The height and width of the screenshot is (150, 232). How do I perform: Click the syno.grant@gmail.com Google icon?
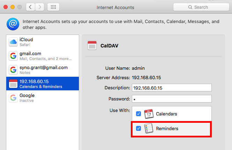[13, 70]
